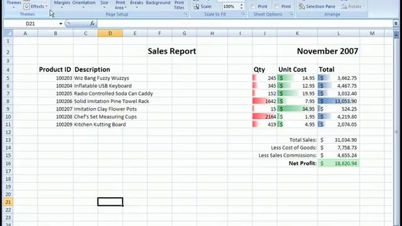Click Wiz Bang Fuzzy Wuzzys cell

(x=102, y=78)
